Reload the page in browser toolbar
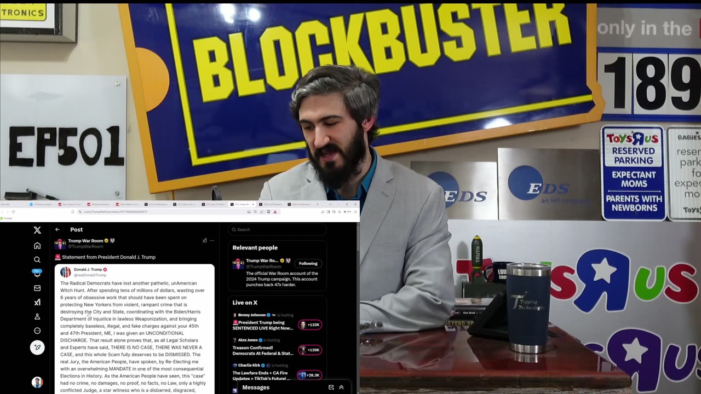701x394 pixels. 13,212
